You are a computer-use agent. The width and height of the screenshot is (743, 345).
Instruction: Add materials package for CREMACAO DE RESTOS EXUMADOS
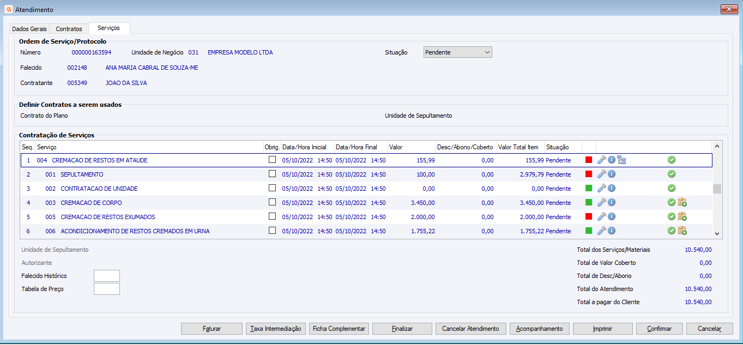682,217
